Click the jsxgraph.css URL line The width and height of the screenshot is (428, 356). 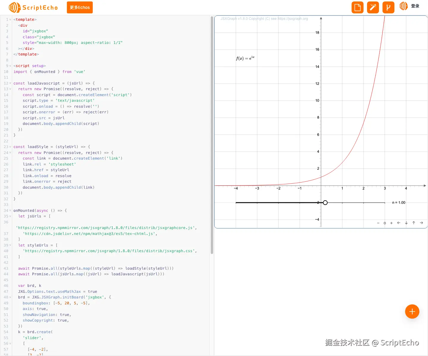pos(110,251)
